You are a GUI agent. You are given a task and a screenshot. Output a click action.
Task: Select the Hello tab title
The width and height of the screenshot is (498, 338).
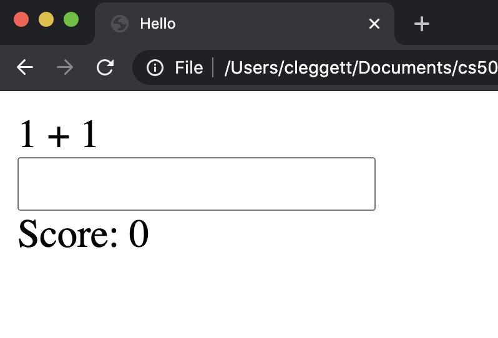pyautogui.click(x=158, y=24)
